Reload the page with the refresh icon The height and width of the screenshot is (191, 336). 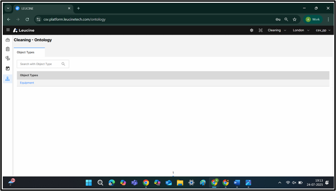tap(27, 19)
